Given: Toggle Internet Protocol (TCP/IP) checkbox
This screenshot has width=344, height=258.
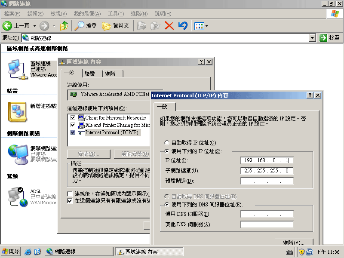Looking at the screenshot, I should pyautogui.click(x=73, y=132).
